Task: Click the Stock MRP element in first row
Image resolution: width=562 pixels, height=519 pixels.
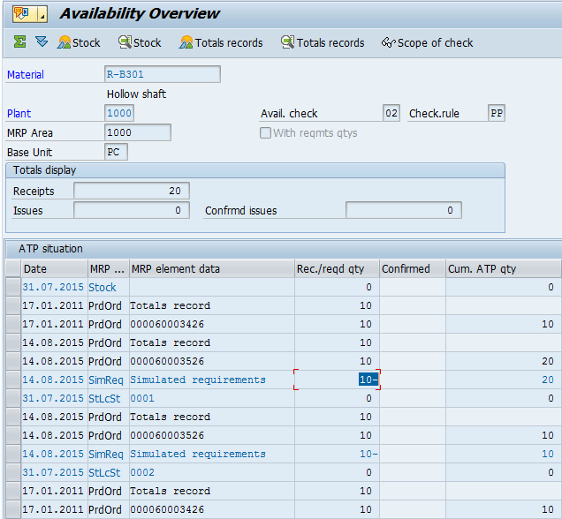Action: point(103,288)
